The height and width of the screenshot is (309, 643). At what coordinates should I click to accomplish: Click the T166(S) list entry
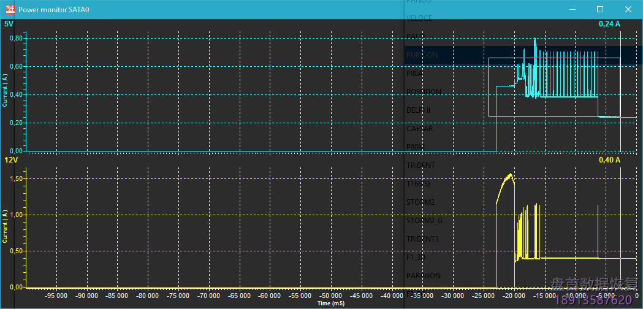(419, 184)
